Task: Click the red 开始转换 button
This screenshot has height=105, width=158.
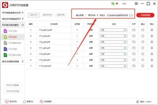Action: click(145, 15)
